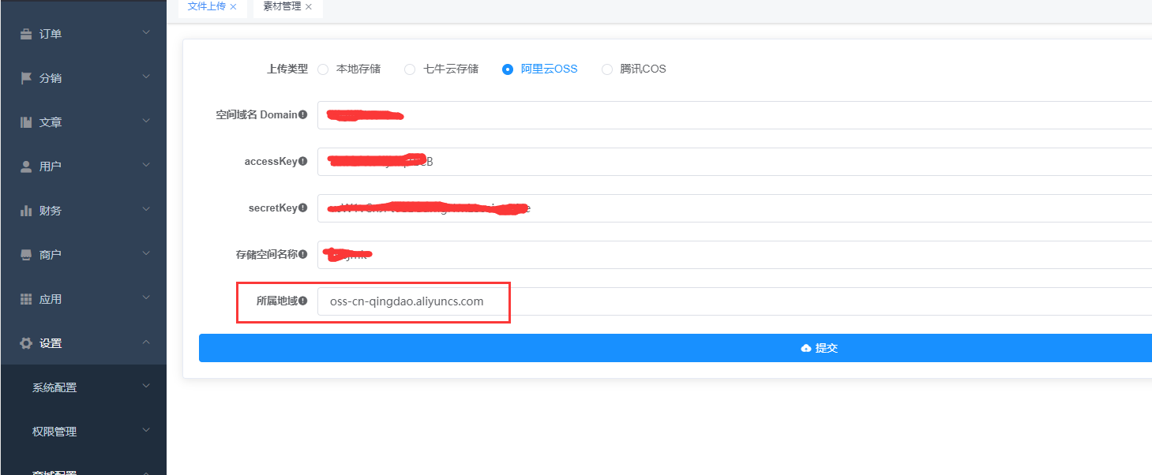This screenshot has height=475, width=1152.
Task: Click the info icon next to 所属地域
Action: (x=303, y=301)
